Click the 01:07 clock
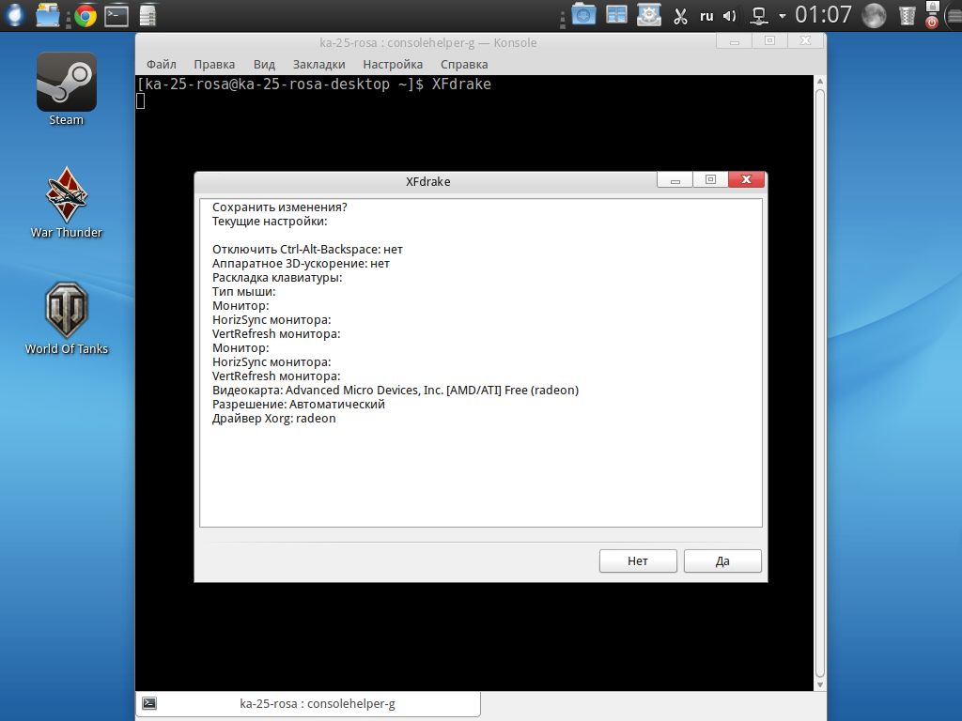Screen dimensions: 962x721 (823, 15)
